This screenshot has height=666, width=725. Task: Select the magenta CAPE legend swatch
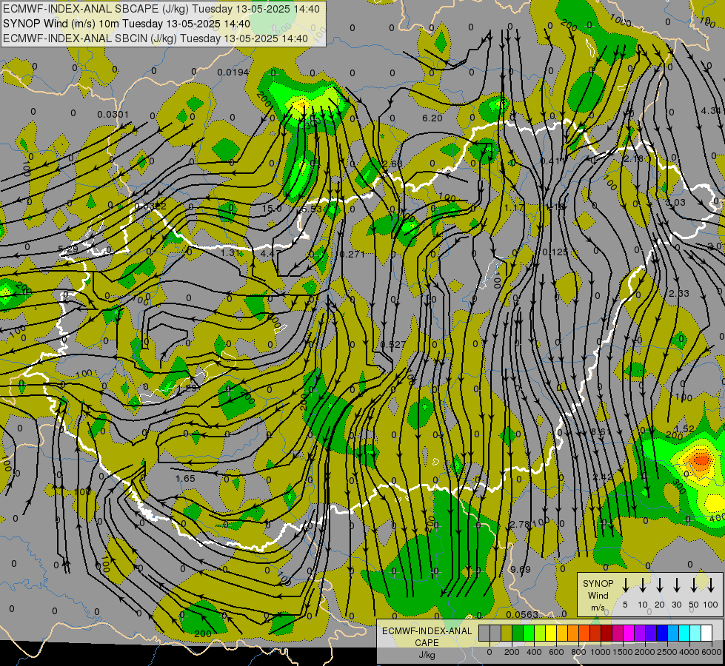point(629,633)
